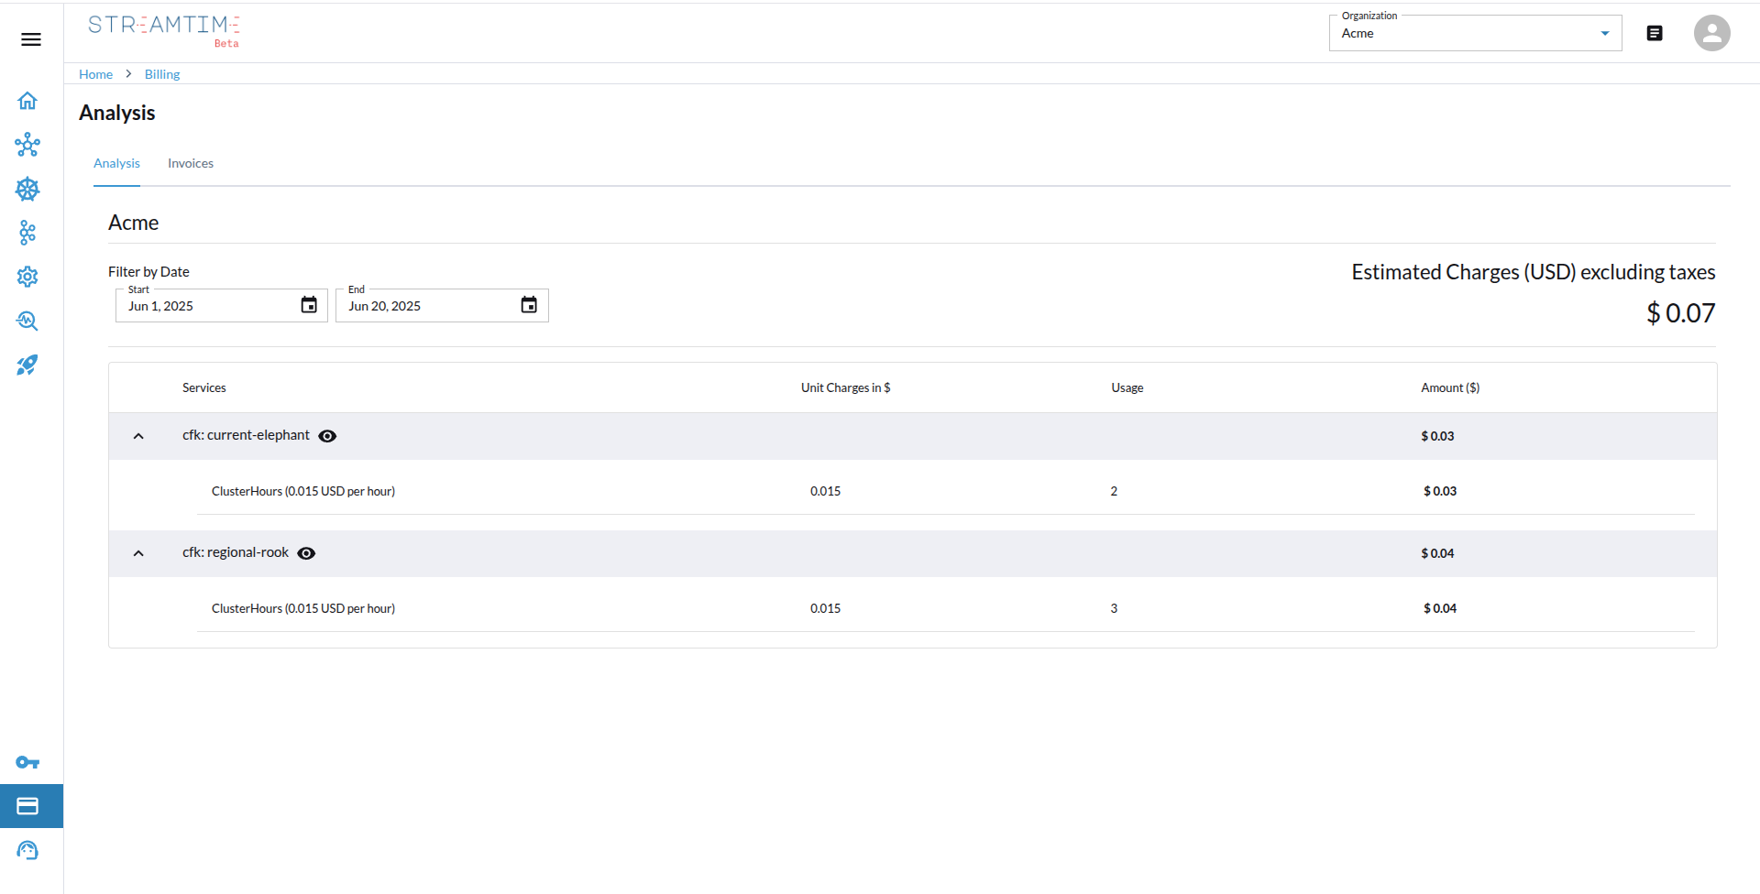Click the Filter by Date label
Image resolution: width=1760 pixels, height=894 pixels.
pyautogui.click(x=148, y=272)
